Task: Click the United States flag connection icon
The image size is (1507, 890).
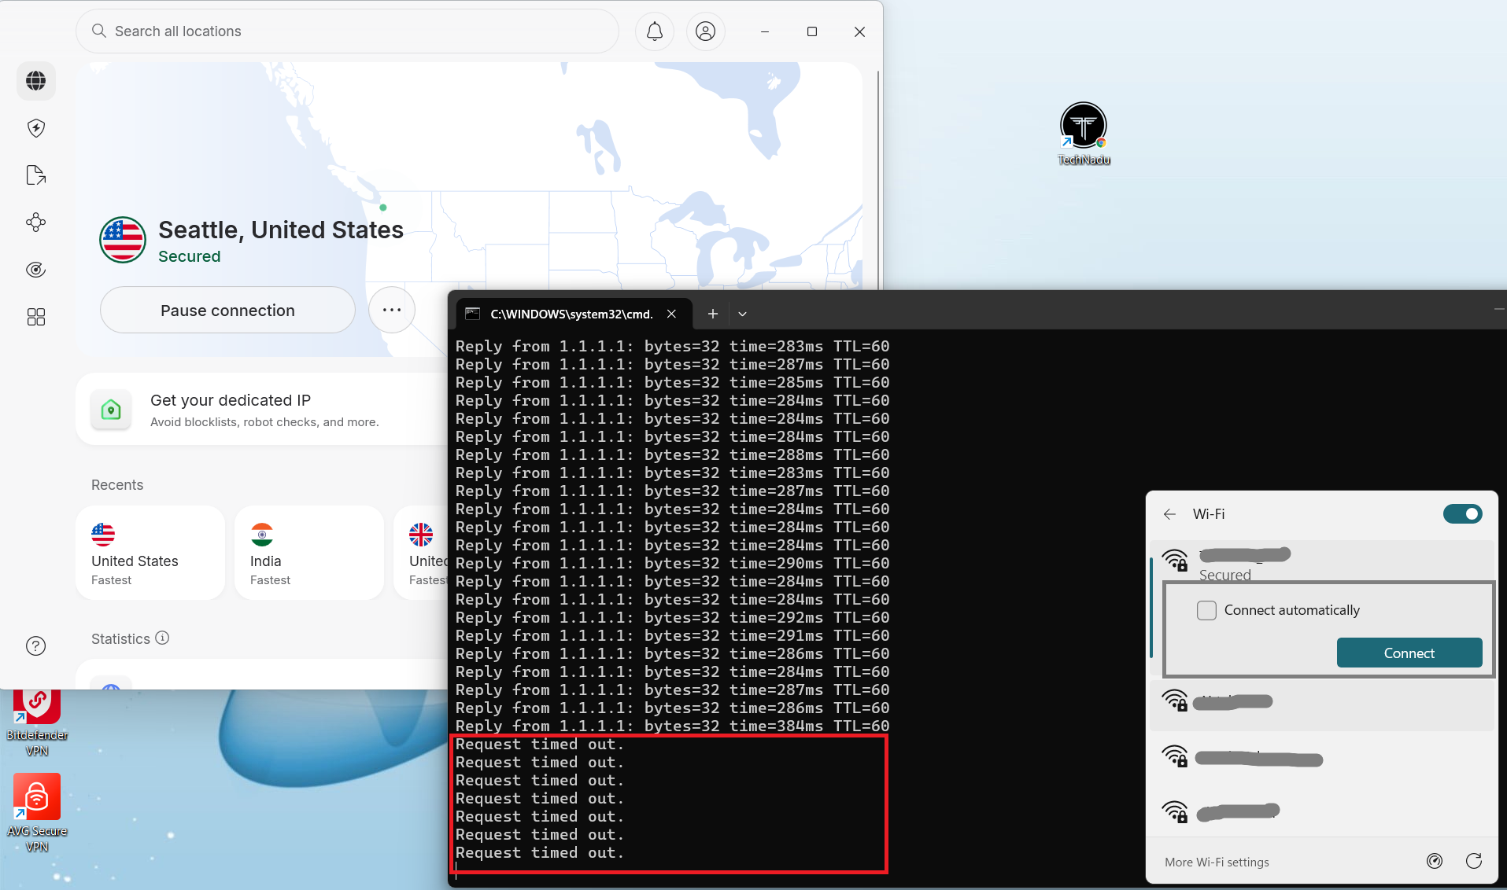Action: click(x=123, y=240)
